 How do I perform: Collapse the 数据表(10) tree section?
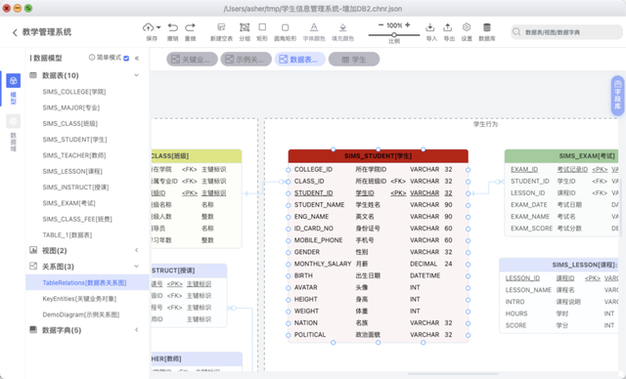pyautogui.click(x=137, y=75)
